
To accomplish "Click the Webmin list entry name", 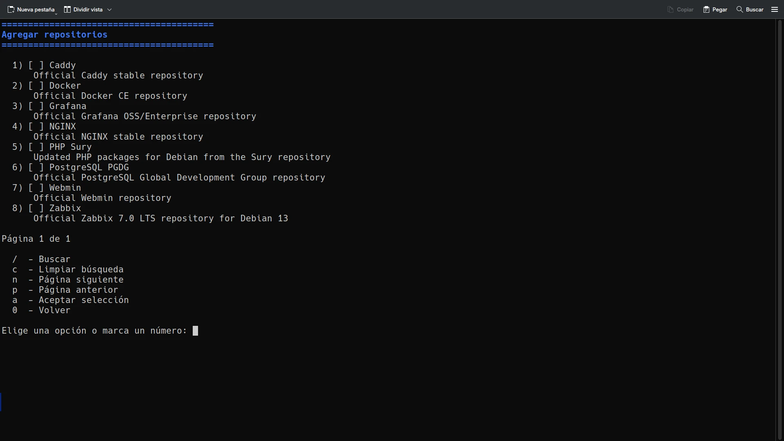I will [x=65, y=188].
